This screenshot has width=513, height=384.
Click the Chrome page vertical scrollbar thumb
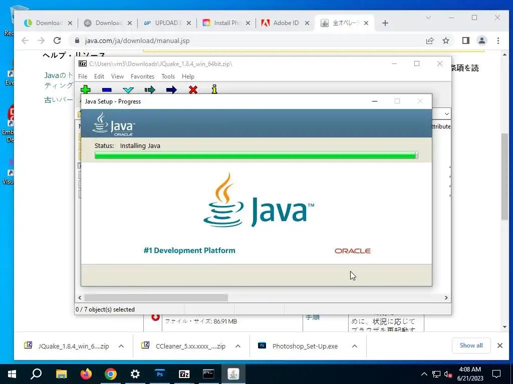tap(504, 176)
